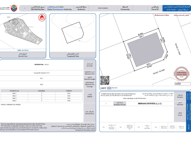This screenshot has height=143, width=191.
Task: Select the PARKING: MINIMUM ONE PARKING note
Action: coord(11,105)
